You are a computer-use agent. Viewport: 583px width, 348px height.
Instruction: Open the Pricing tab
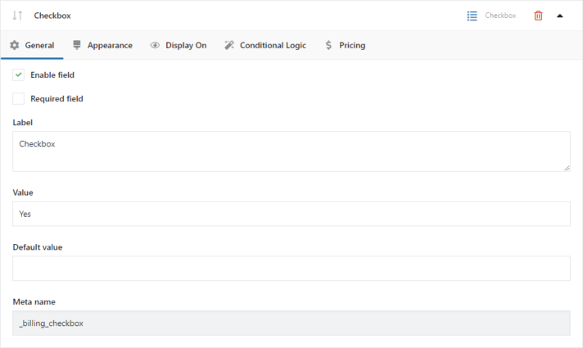pos(346,45)
